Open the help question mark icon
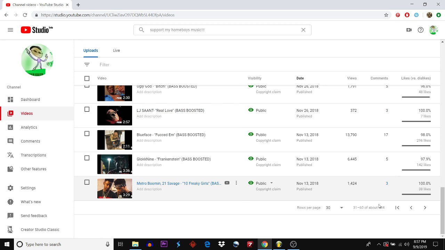 (x=421, y=30)
